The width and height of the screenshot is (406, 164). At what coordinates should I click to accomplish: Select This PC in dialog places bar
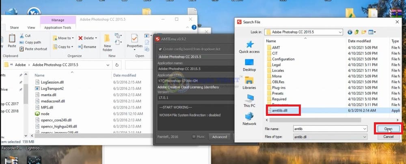click(249, 101)
